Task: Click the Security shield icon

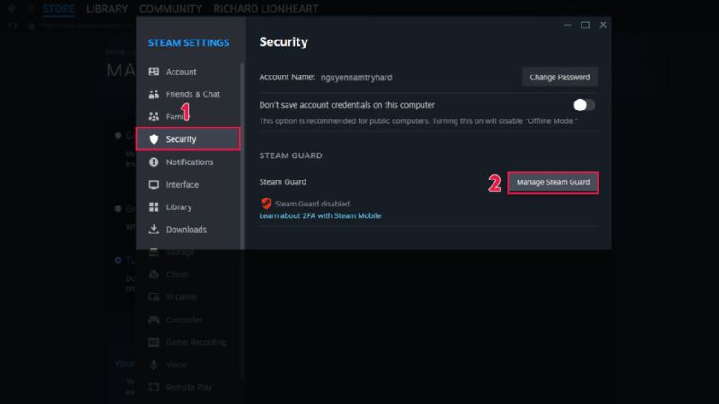Action: pyautogui.click(x=154, y=139)
